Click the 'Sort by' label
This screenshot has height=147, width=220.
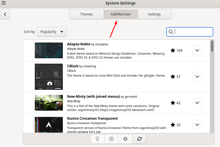29,32
